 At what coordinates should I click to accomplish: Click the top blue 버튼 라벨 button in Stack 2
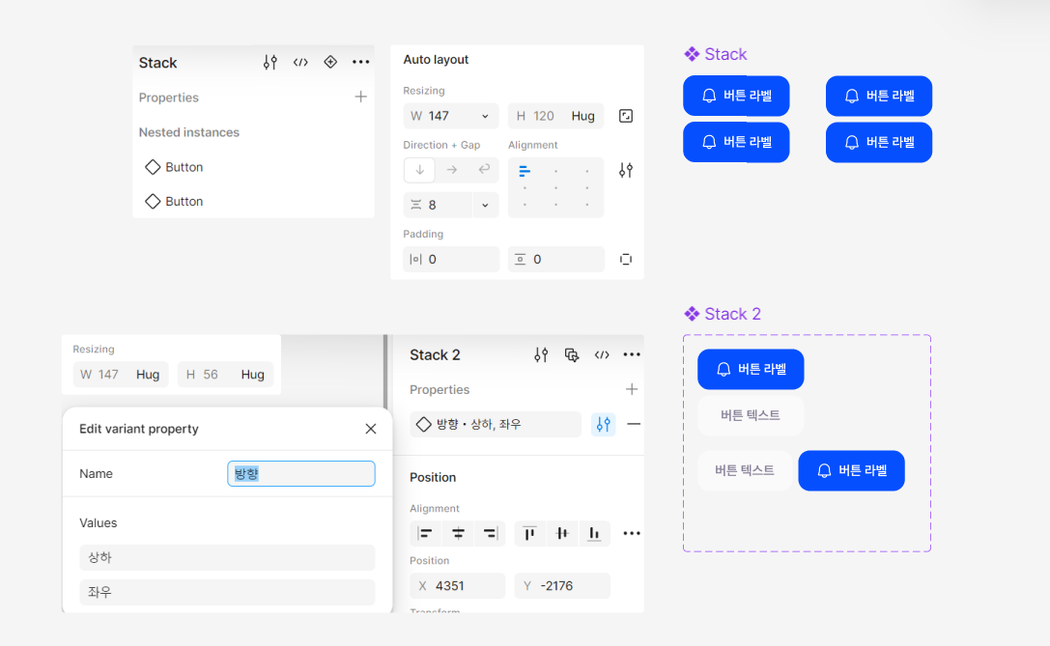click(751, 369)
